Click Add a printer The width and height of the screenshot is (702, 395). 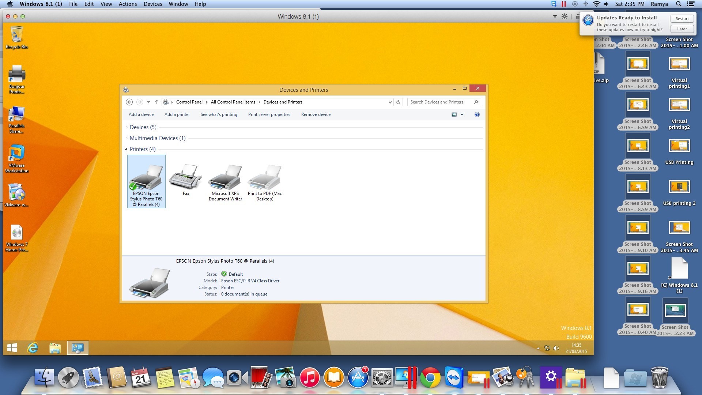coord(177,114)
